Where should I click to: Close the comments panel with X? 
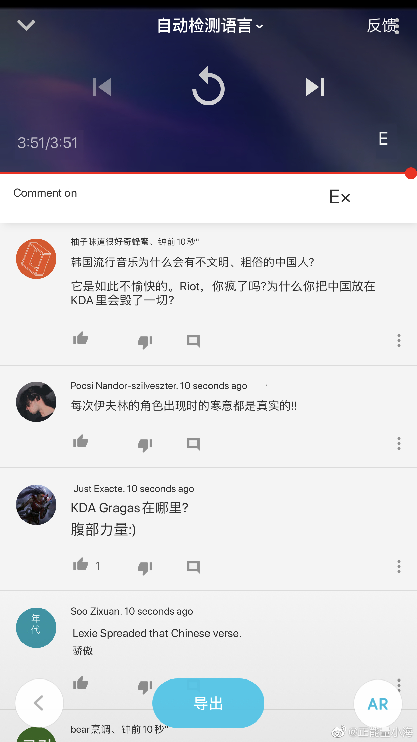pos(345,197)
